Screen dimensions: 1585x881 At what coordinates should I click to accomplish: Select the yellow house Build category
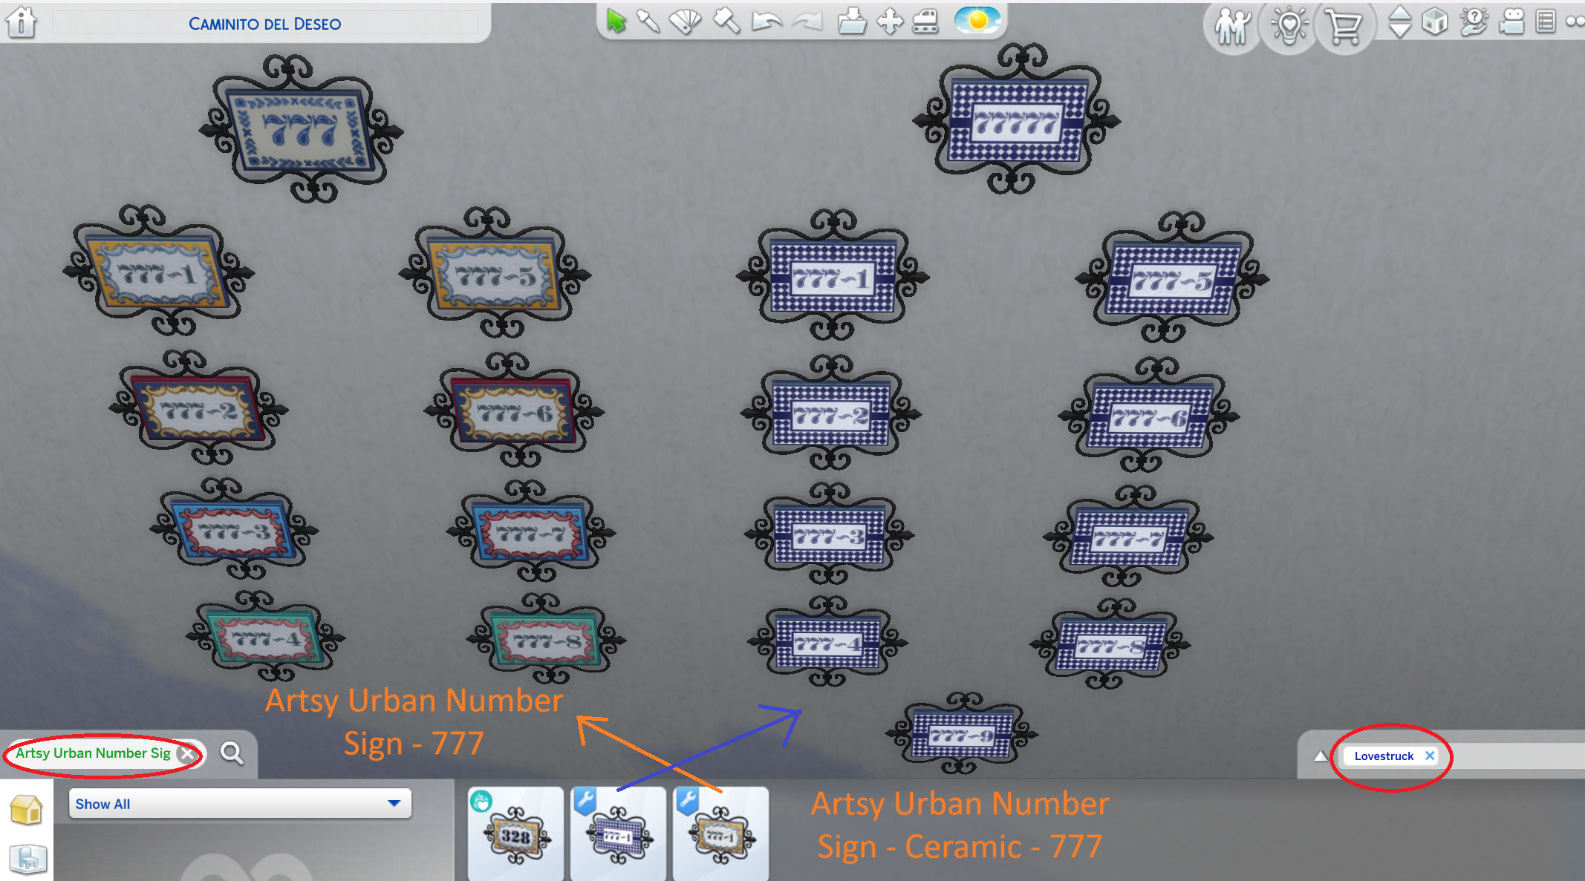pos(26,809)
